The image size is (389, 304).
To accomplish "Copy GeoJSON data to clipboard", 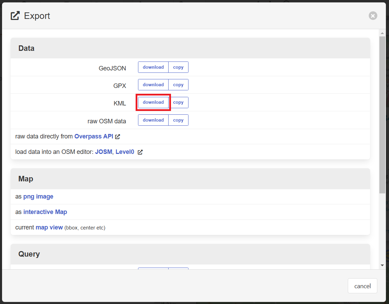I will coord(178,67).
